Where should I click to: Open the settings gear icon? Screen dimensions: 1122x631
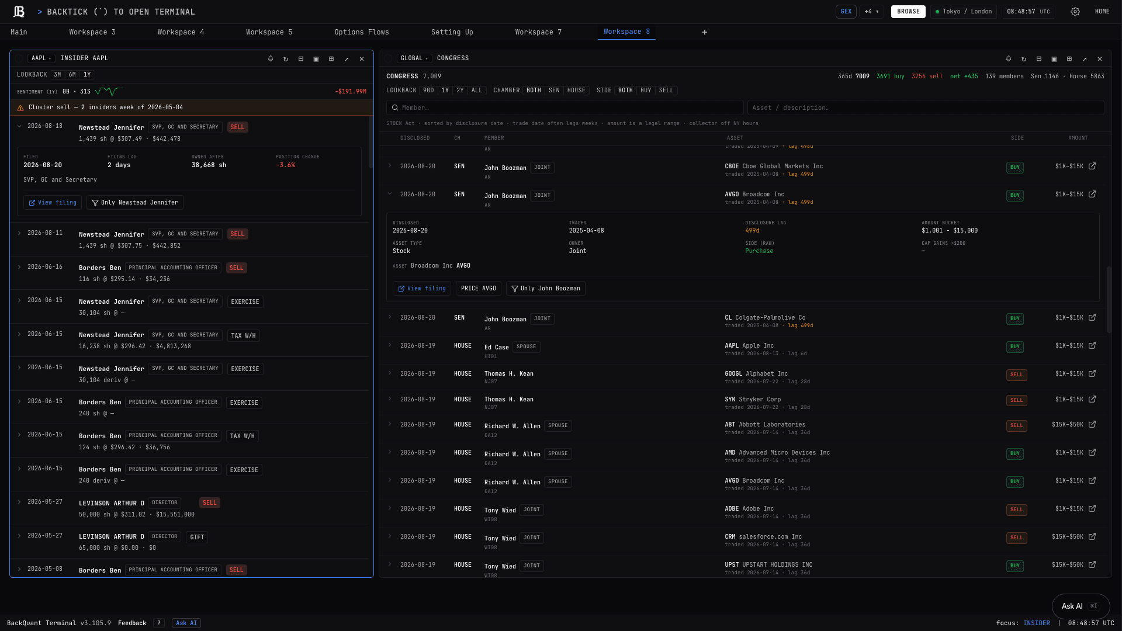1075,12
